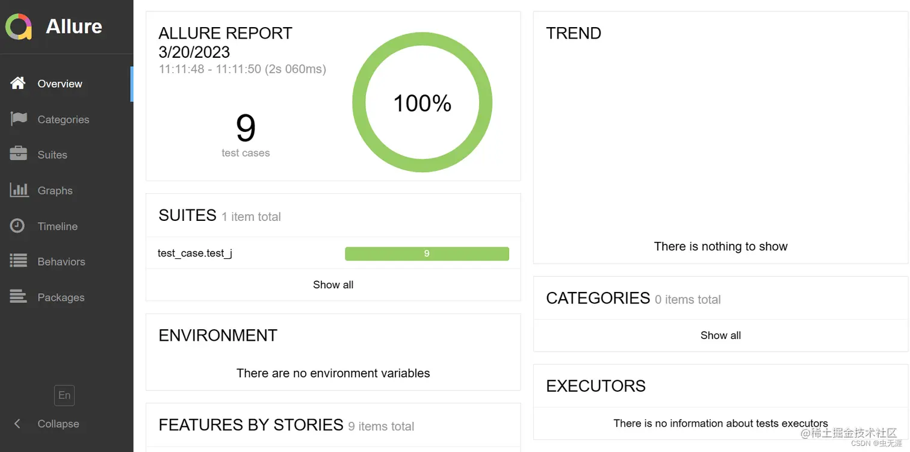Click the Categories flag icon
This screenshot has width=910, height=452.
[x=19, y=119]
